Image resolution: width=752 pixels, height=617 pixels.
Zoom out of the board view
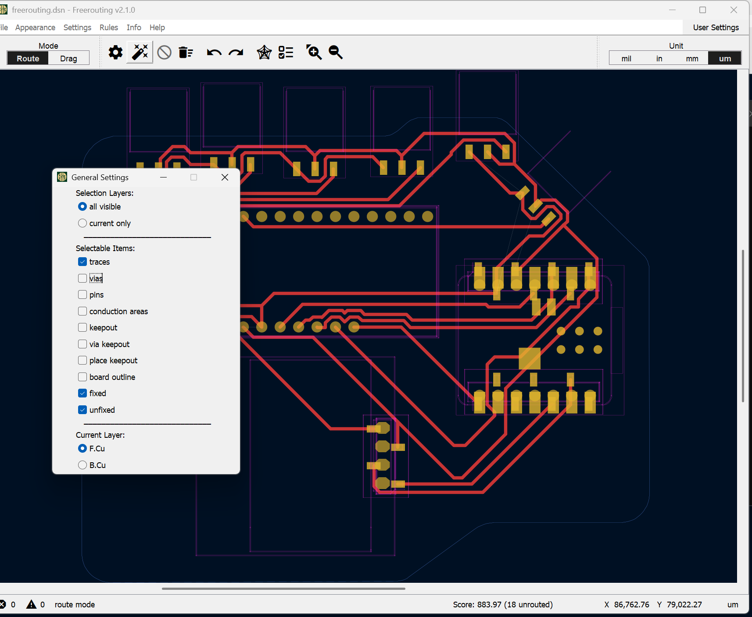(x=336, y=53)
